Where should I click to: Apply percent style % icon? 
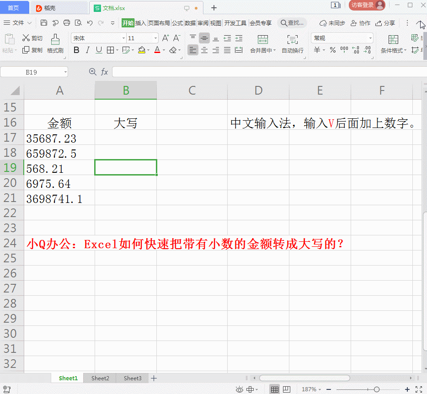tap(332, 50)
